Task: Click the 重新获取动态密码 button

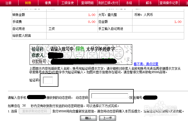Action: pyautogui.click(x=35, y=111)
